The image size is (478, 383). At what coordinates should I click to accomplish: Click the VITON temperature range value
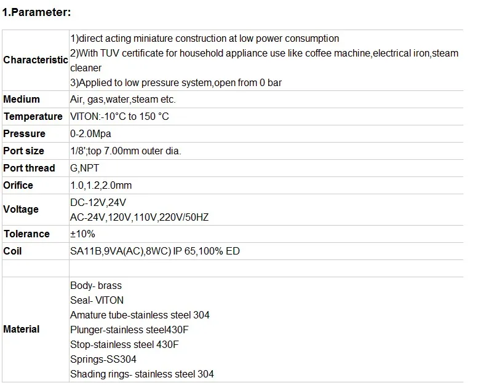pos(119,116)
